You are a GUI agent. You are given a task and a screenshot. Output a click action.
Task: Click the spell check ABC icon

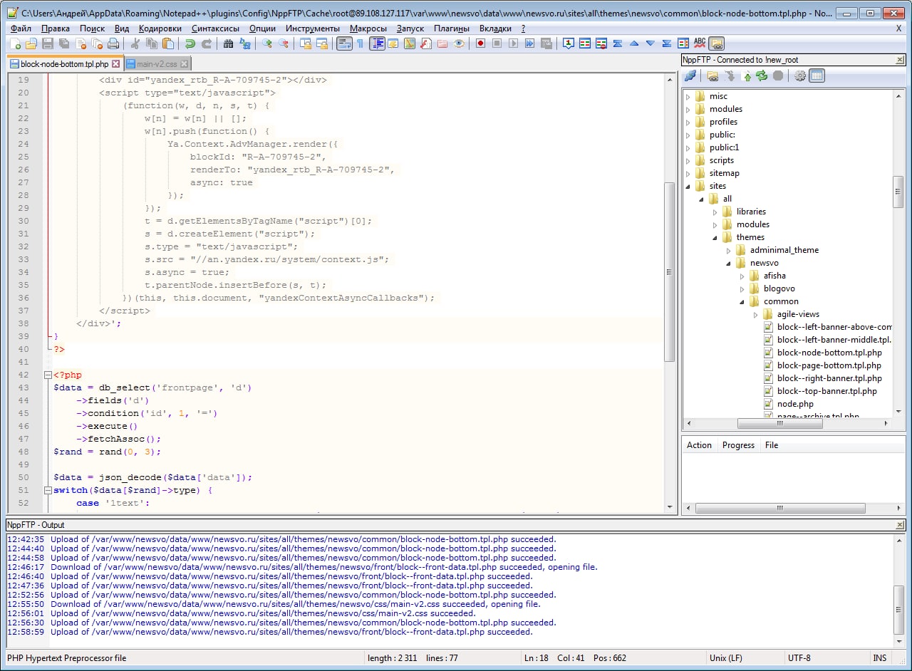(x=700, y=44)
